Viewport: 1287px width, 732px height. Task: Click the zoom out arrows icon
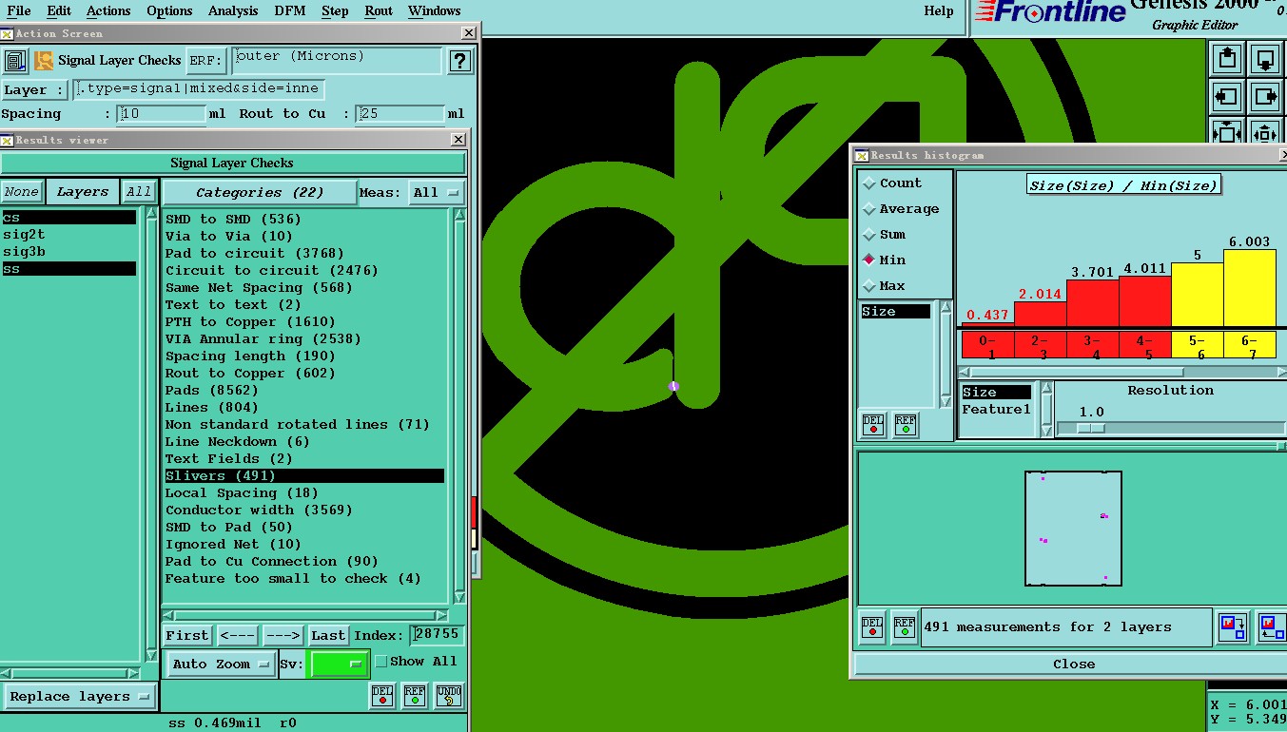coord(1266,131)
